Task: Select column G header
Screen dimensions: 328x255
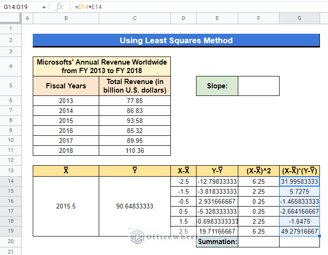Action: coord(300,18)
